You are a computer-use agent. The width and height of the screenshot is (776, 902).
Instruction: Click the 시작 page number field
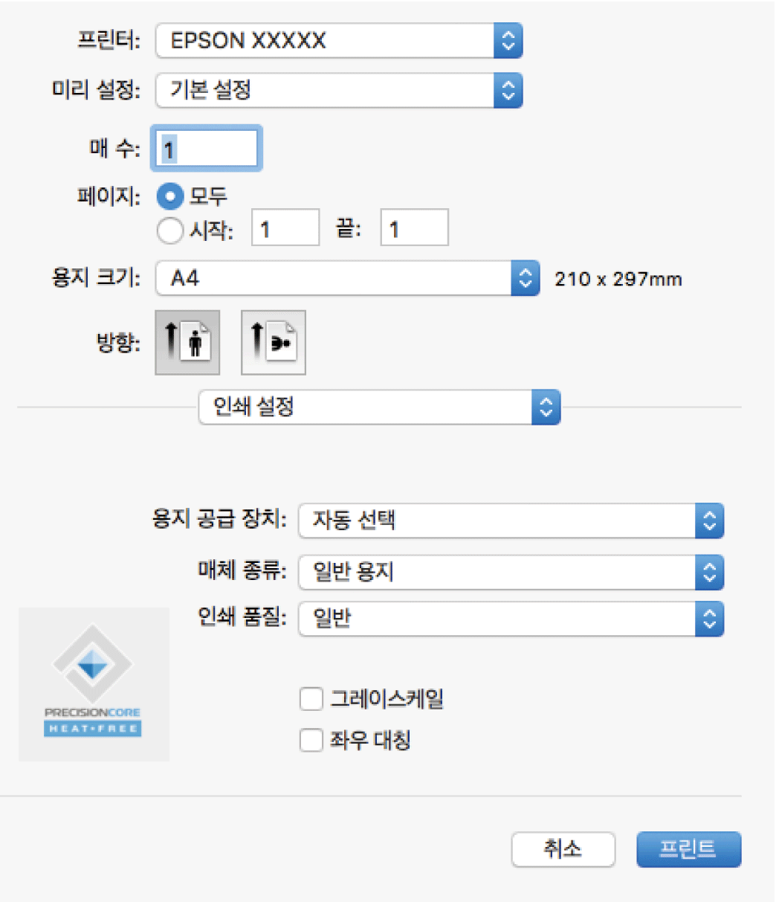[x=285, y=228]
